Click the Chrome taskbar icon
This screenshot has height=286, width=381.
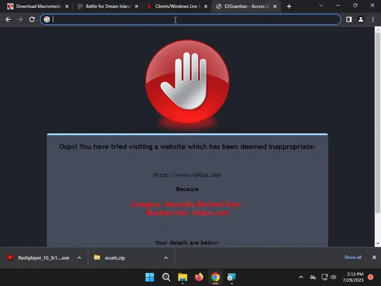[x=215, y=277]
